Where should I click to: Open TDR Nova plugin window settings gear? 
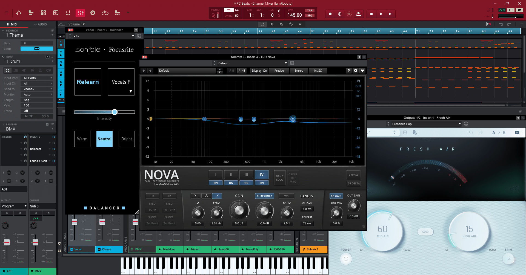292,63
